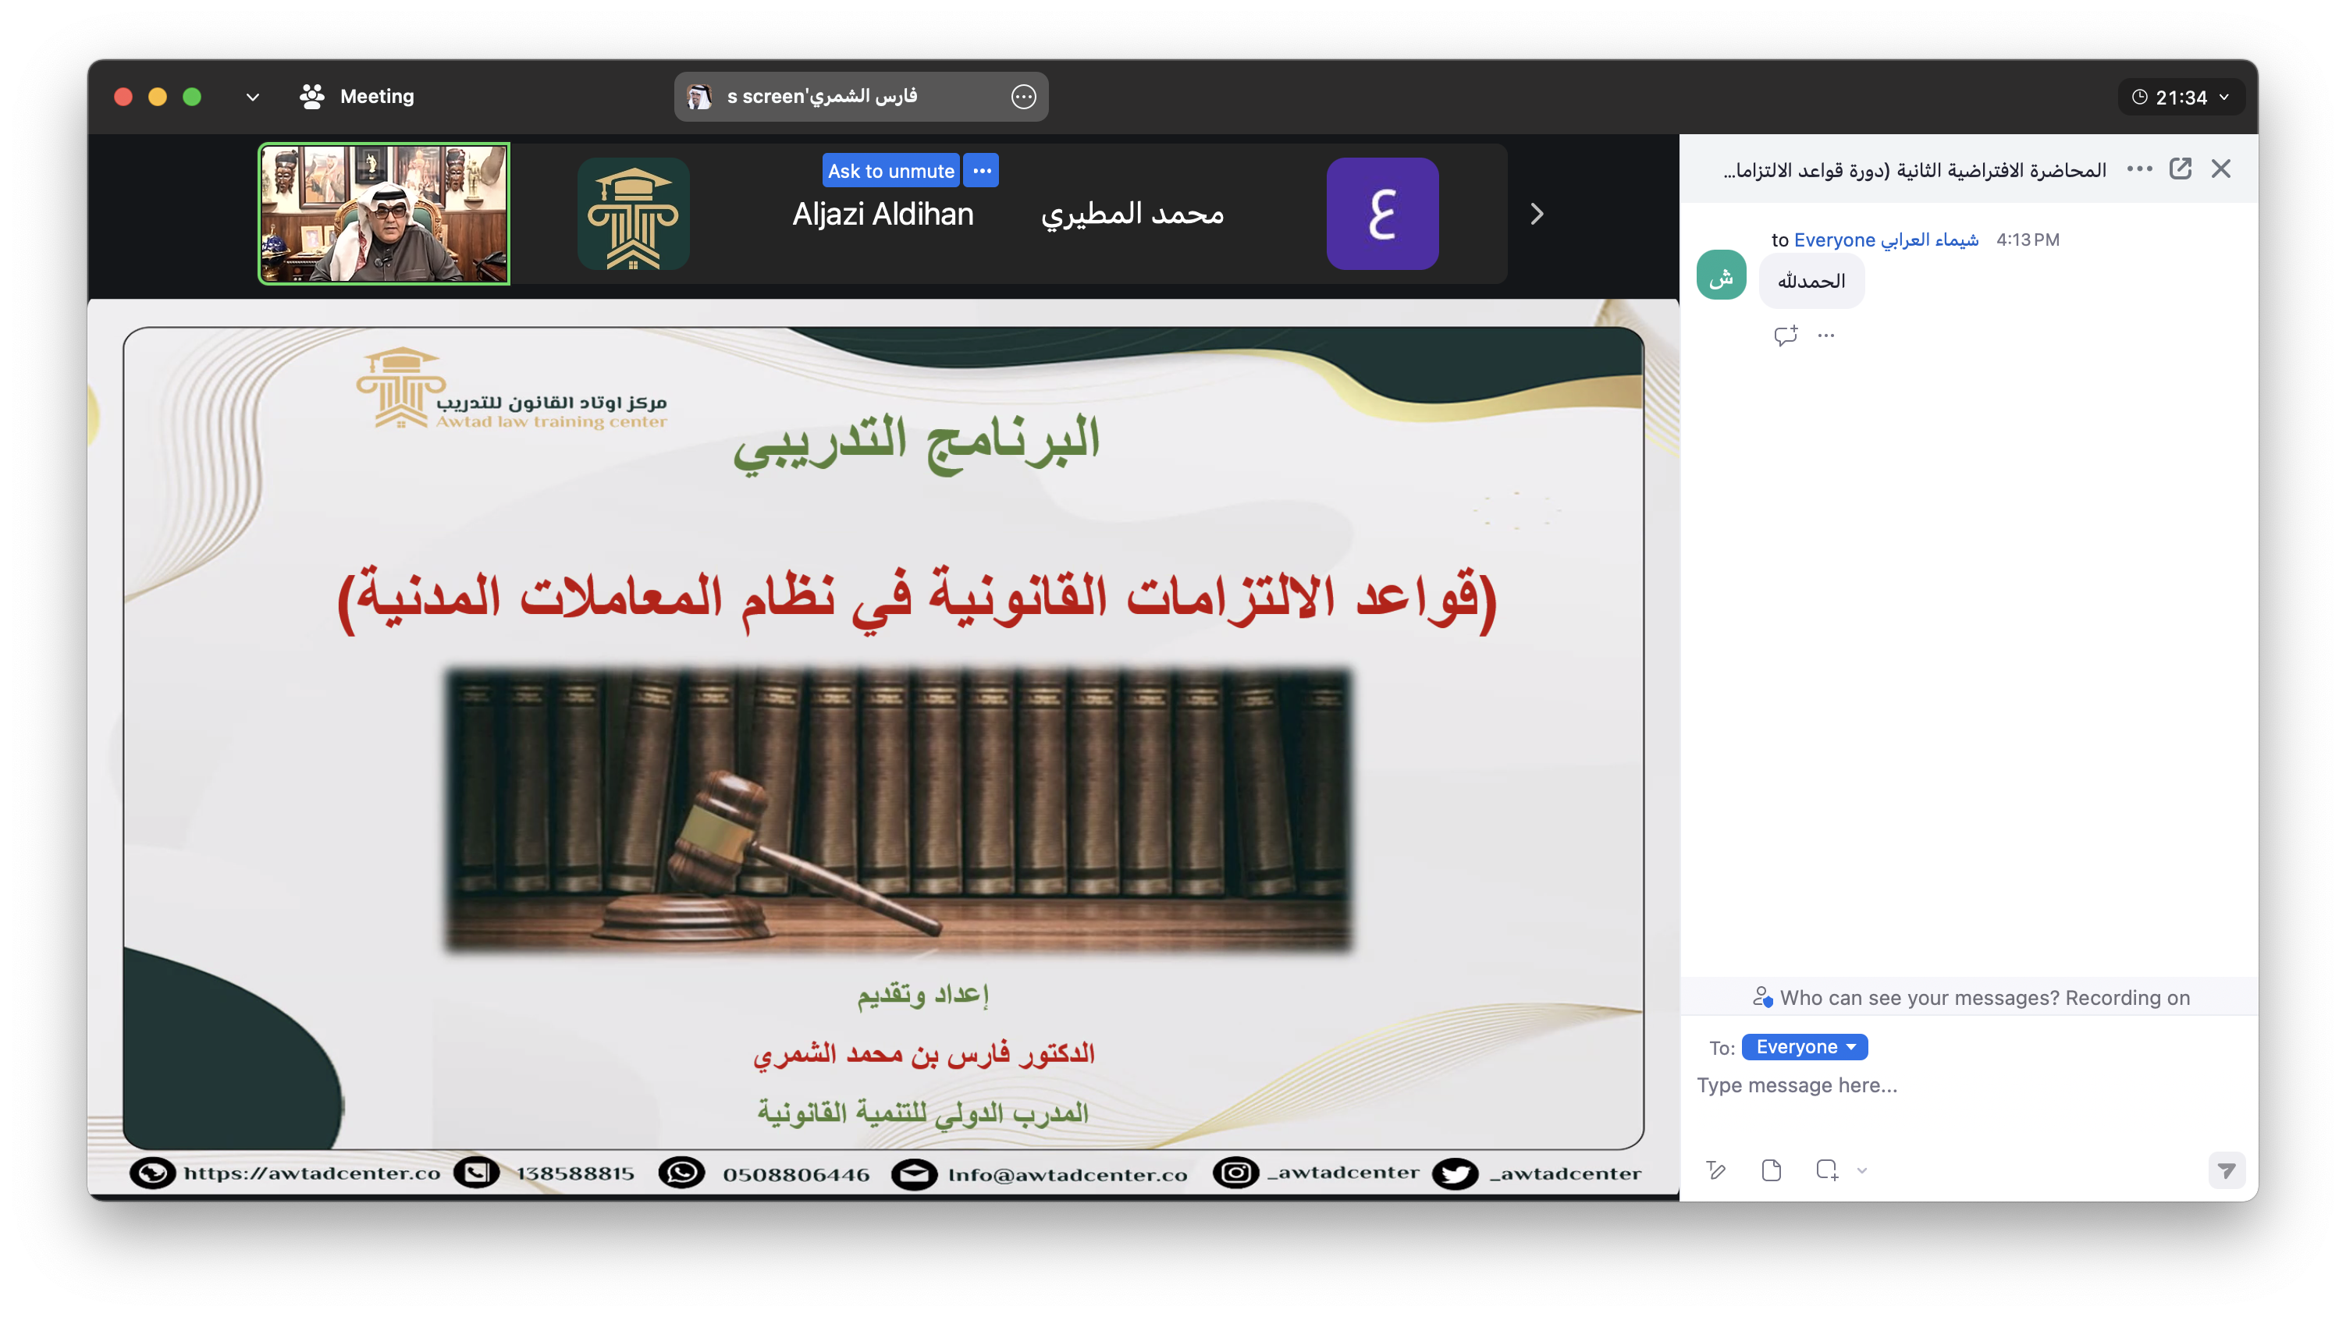Expand the Everyone recipient dropdown
This screenshot has height=1317, width=2346.
(1804, 1047)
